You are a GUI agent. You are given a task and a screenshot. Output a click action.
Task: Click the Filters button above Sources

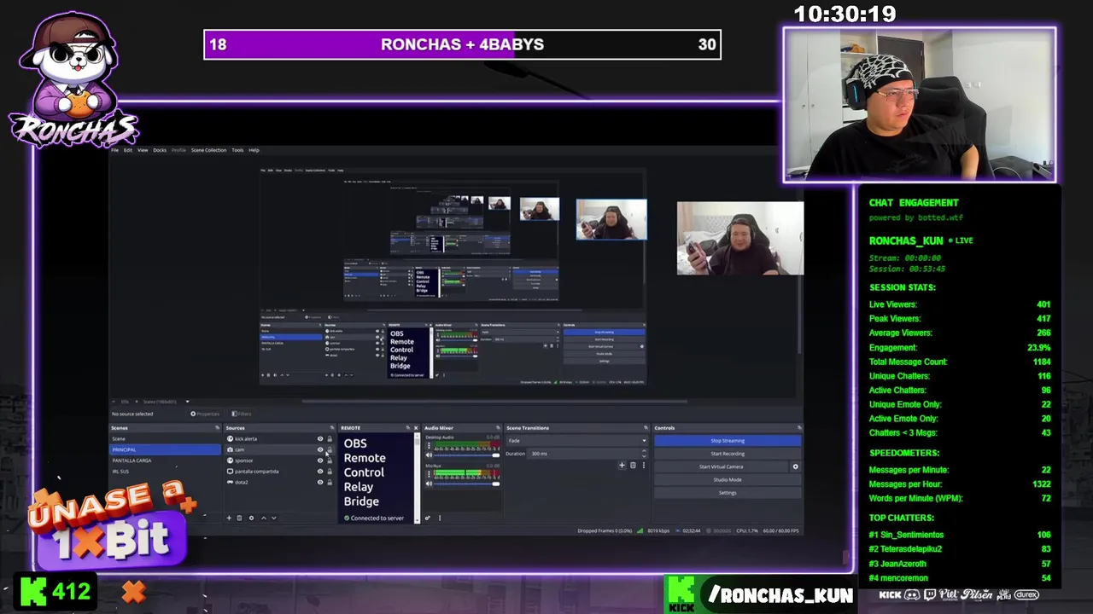(241, 414)
